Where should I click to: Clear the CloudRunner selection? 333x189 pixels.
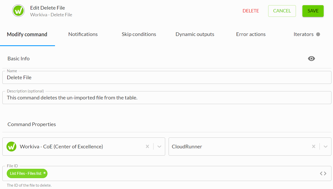(314, 147)
